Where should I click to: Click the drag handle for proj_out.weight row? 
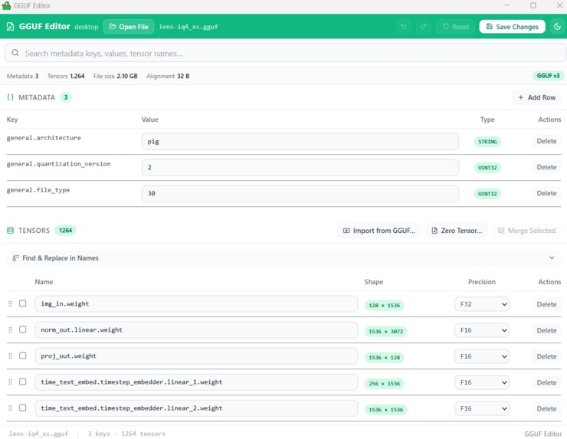(11, 355)
